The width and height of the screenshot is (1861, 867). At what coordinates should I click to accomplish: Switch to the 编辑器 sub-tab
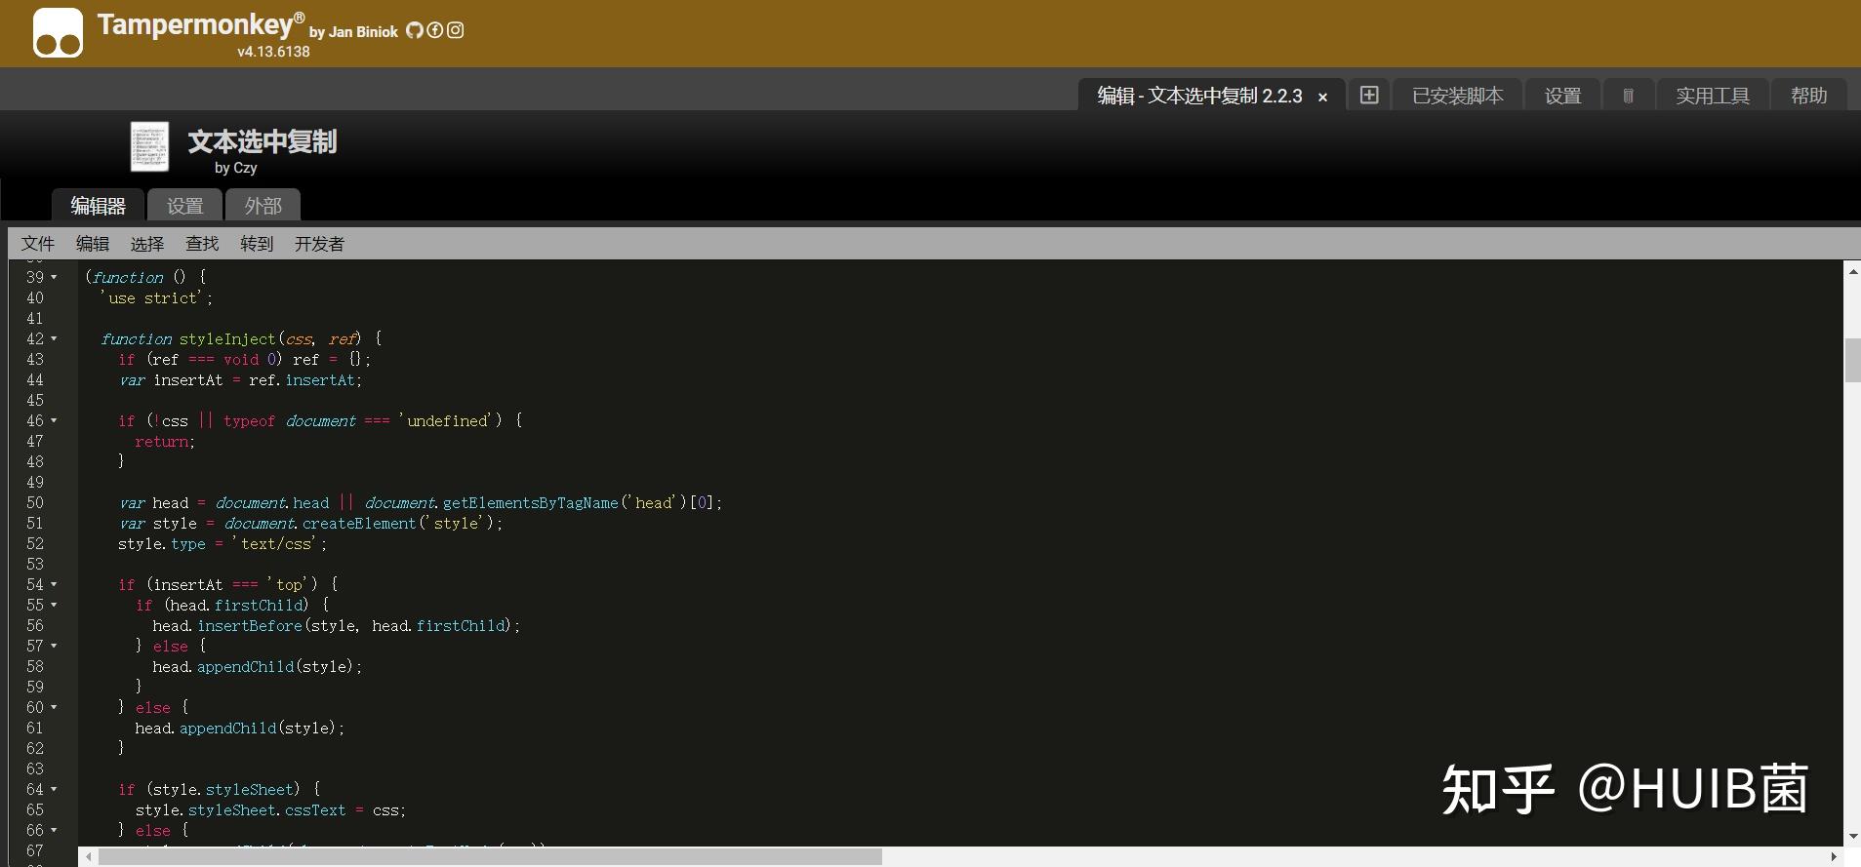pyautogui.click(x=98, y=206)
